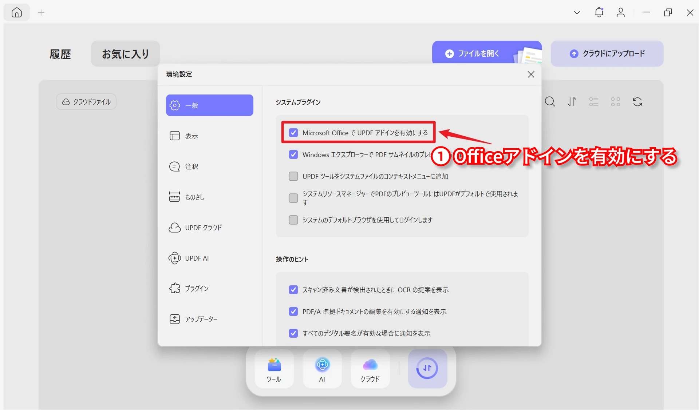Select the 表示 settings category
699x410 pixels.
click(210, 136)
